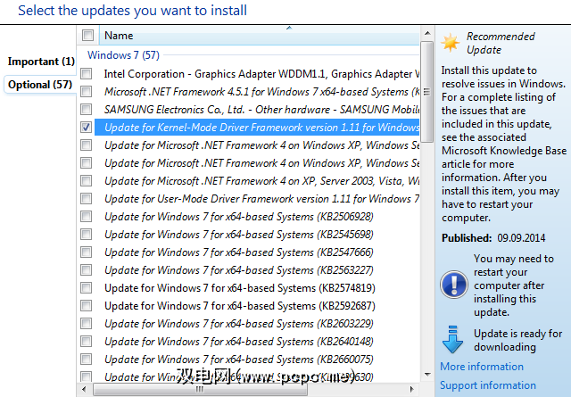This screenshot has width=571, height=397.
Task: Check the KB2574819 update box
Action: coord(87,288)
